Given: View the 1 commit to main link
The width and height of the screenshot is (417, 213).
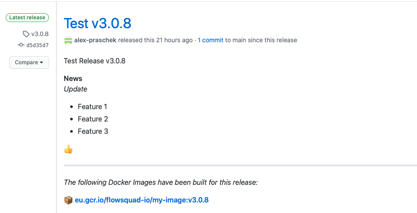Looking at the screenshot, I should [210, 40].
